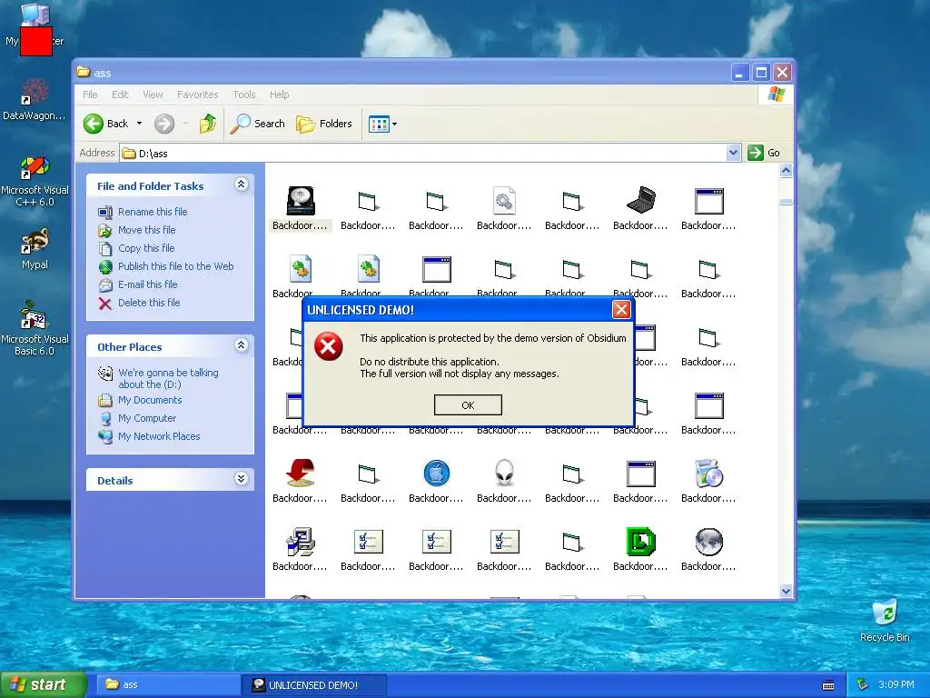Open the Search pane
The image size is (930, 698).
click(x=257, y=124)
